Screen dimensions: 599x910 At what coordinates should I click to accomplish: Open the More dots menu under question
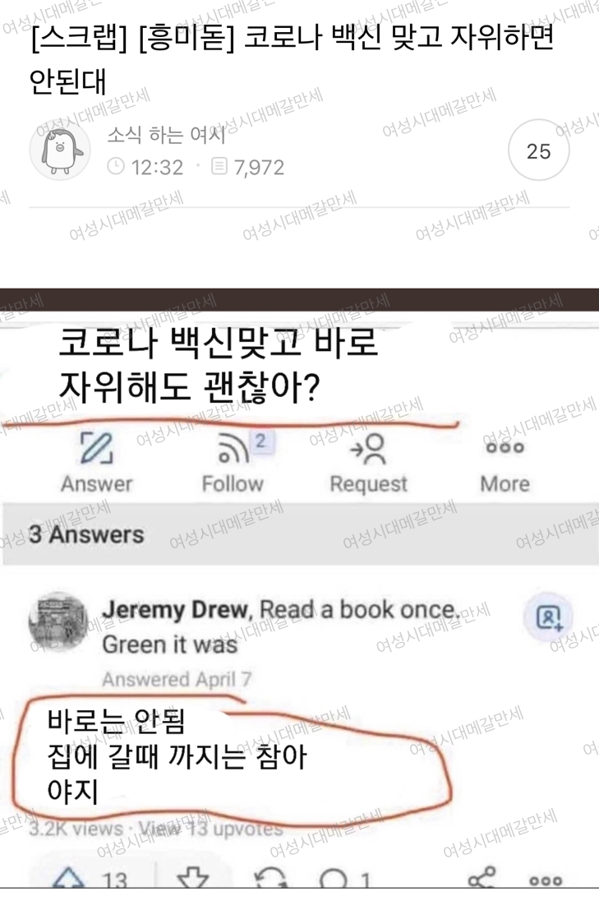[505, 447]
